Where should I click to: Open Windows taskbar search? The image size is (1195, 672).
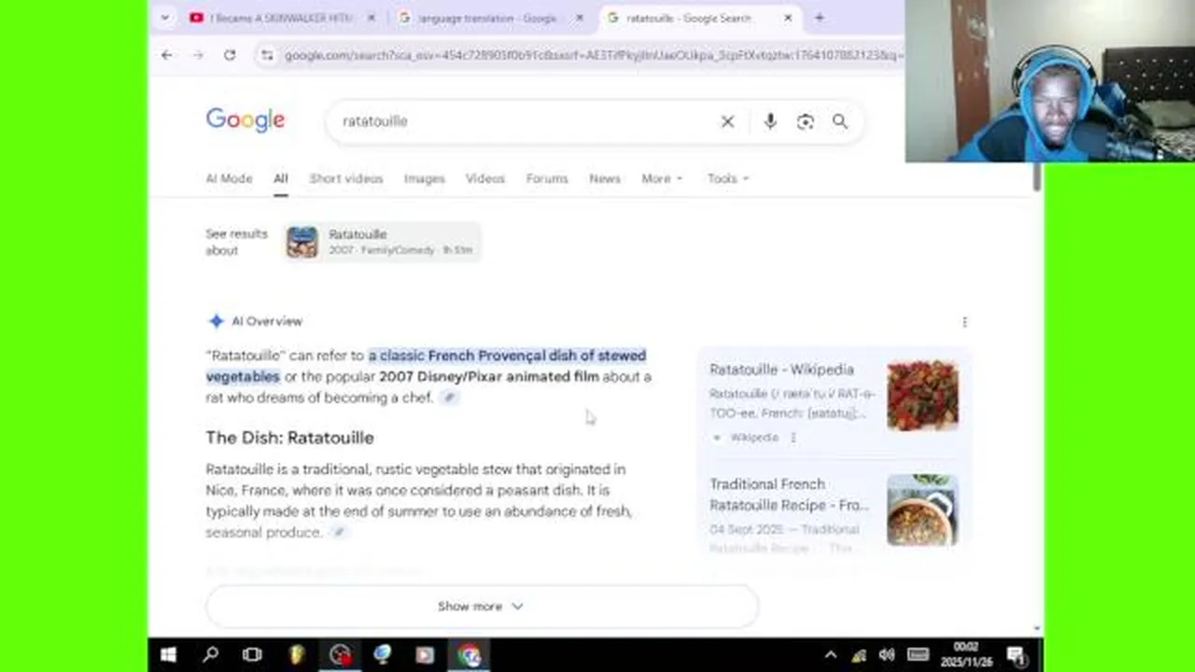point(210,655)
